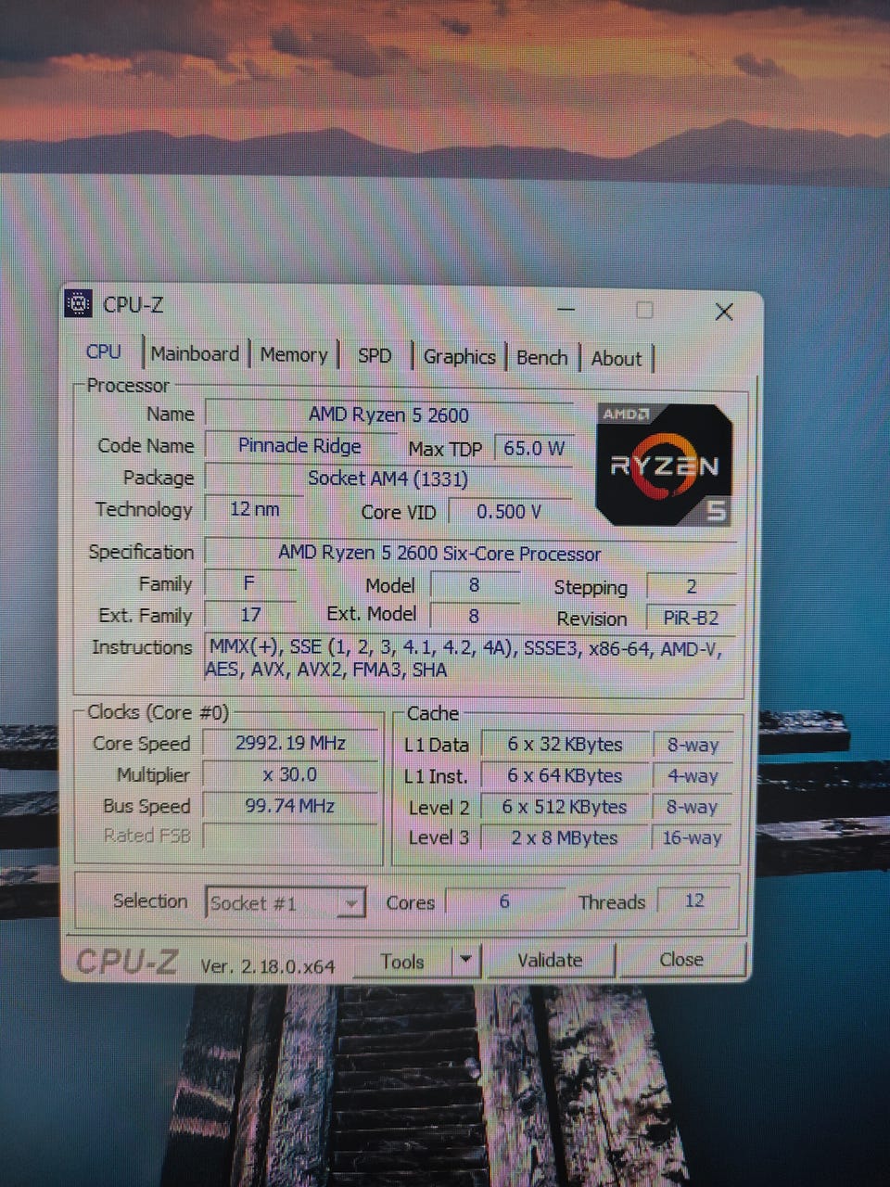Switch to the CPU tab
The height and width of the screenshot is (1187, 890).
point(103,351)
